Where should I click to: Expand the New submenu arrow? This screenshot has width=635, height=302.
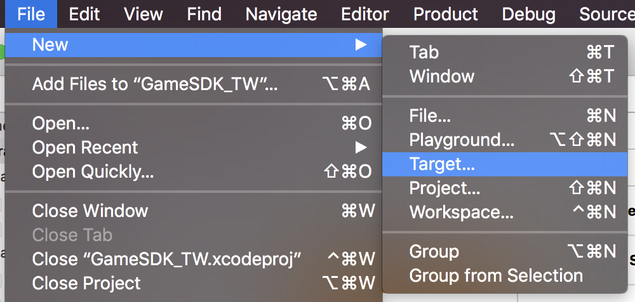pos(361,45)
